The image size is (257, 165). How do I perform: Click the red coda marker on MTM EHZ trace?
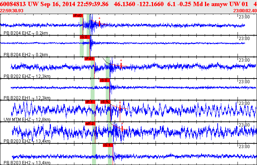click(120, 107)
